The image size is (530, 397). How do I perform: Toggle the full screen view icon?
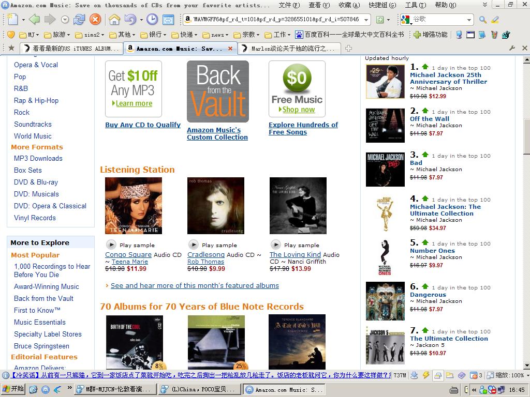[x=168, y=20]
